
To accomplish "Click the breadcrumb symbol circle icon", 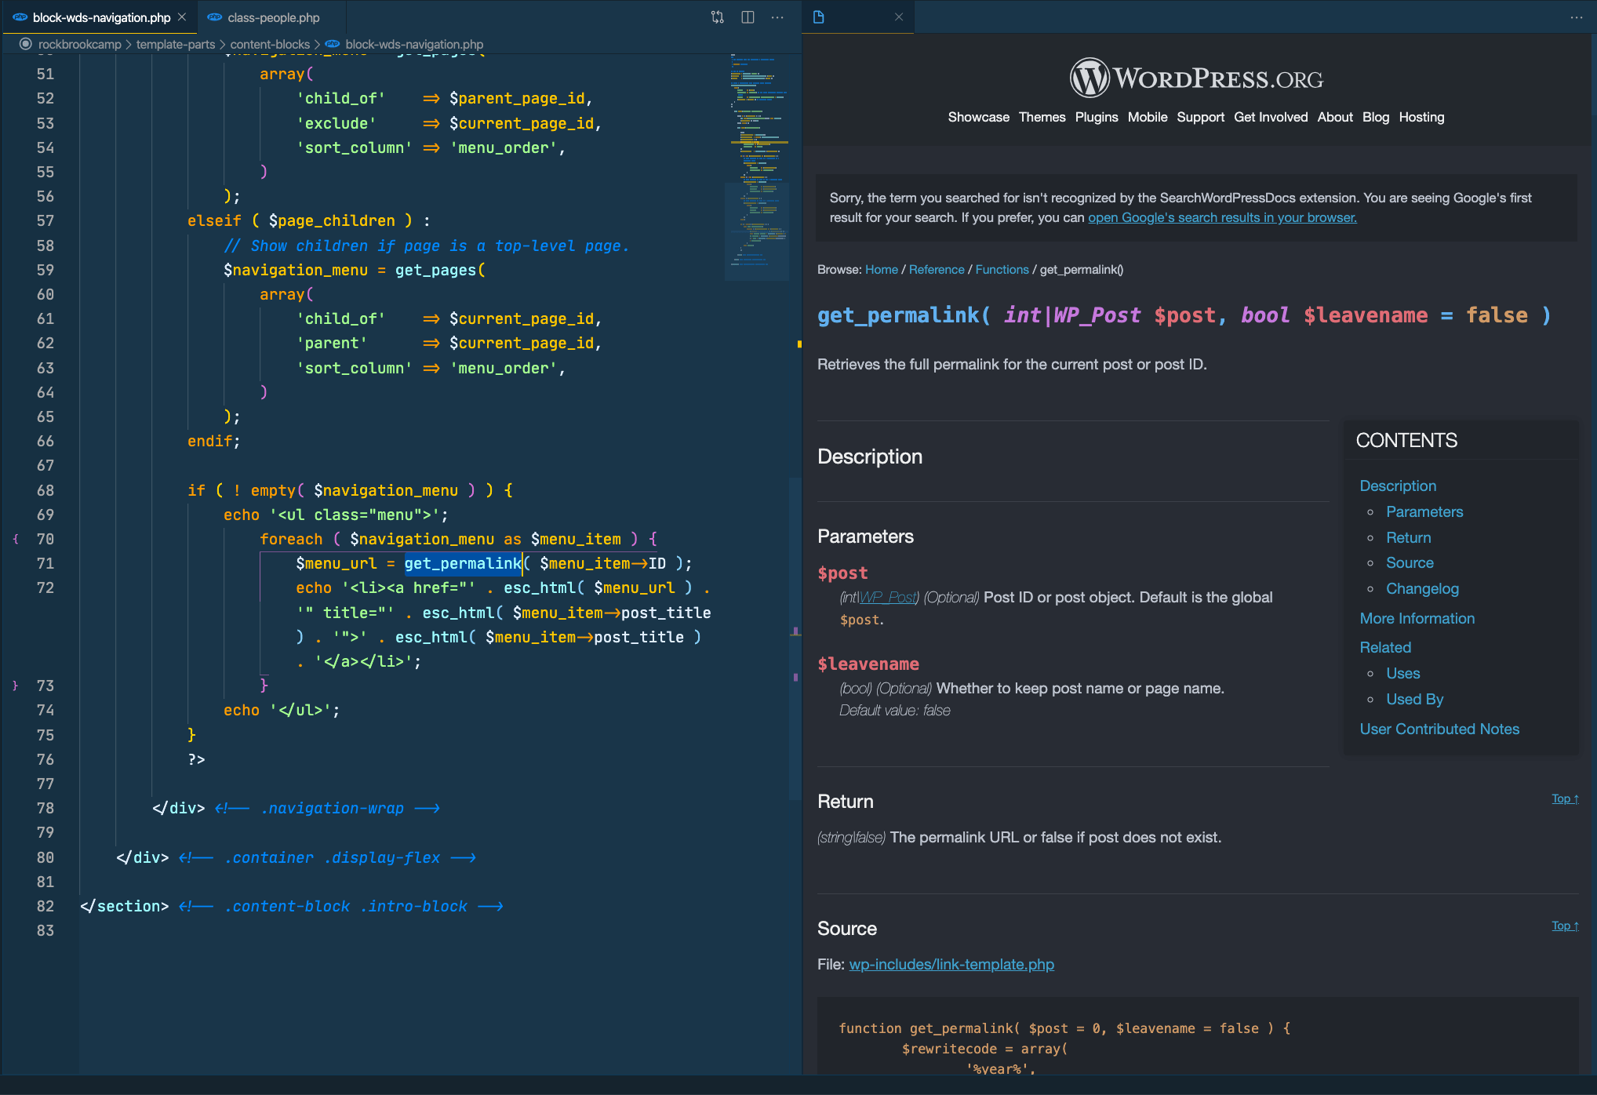I will tap(26, 44).
